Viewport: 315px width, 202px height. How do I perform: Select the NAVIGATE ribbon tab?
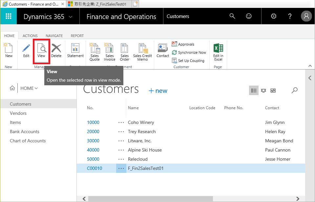[54, 35]
